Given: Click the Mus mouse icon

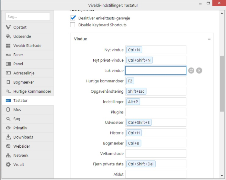Looking at the screenshot, I should (x=8, y=110).
